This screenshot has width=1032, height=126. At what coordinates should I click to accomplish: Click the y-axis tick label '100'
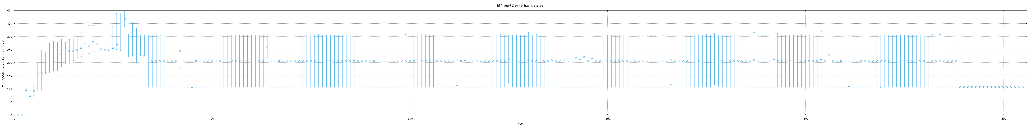point(10,89)
